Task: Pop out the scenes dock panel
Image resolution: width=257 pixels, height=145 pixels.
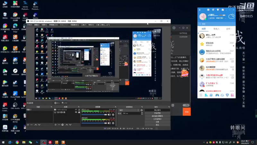Action: 51,107
